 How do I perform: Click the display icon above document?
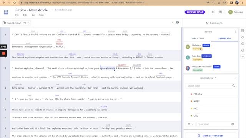(x=178, y=23)
